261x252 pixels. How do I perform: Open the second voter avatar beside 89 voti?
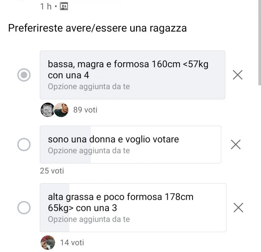point(61,110)
